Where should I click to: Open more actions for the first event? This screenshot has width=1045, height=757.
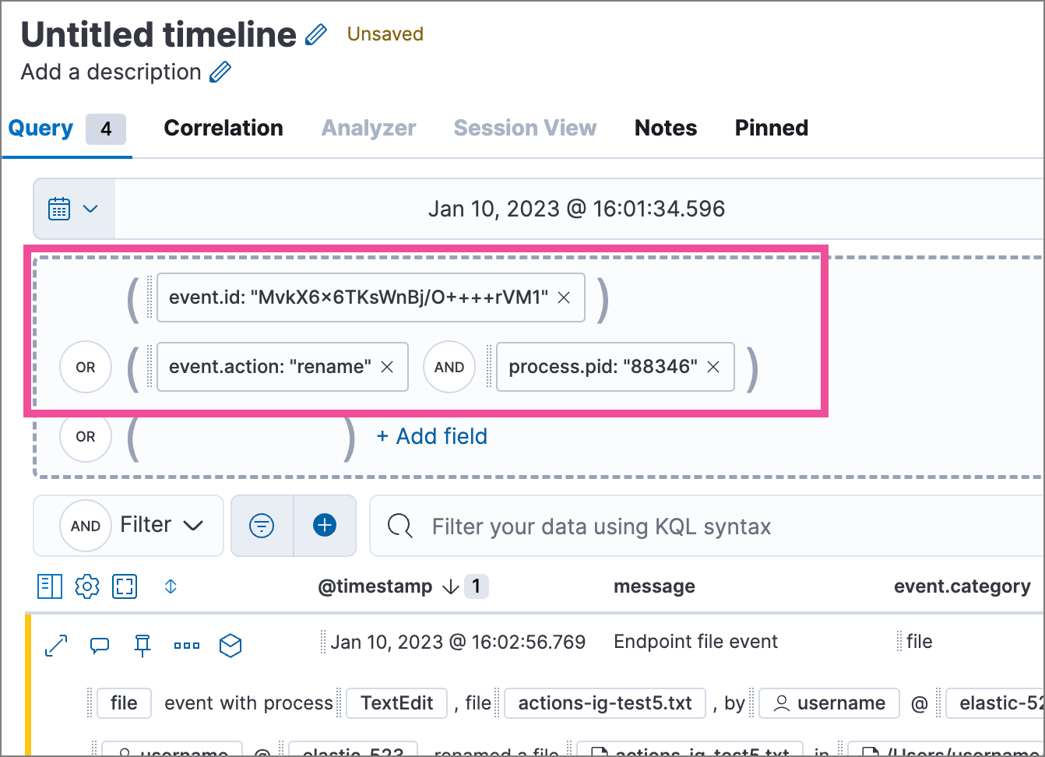point(187,645)
